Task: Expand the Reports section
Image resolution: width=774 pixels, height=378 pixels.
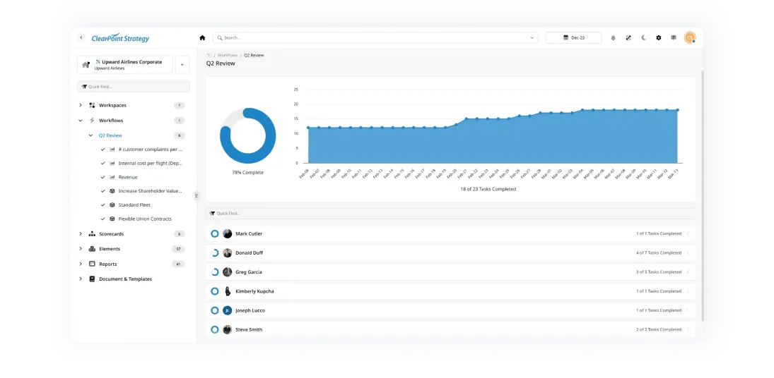Action: [81, 264]
